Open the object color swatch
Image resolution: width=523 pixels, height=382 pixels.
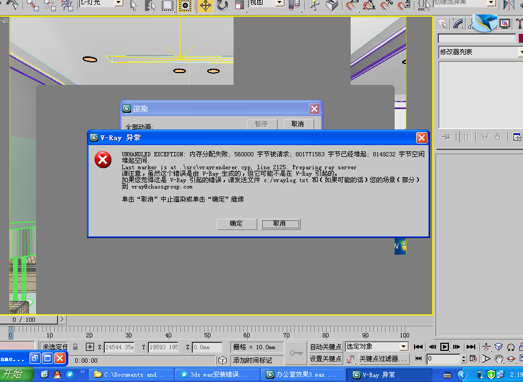pyautogui.click(x=521, y=39)
